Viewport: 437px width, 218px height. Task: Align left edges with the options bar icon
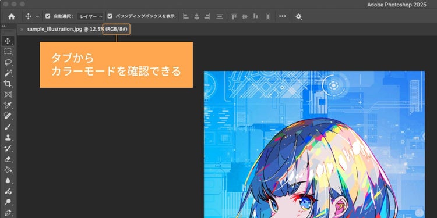(x=186, y=16)
